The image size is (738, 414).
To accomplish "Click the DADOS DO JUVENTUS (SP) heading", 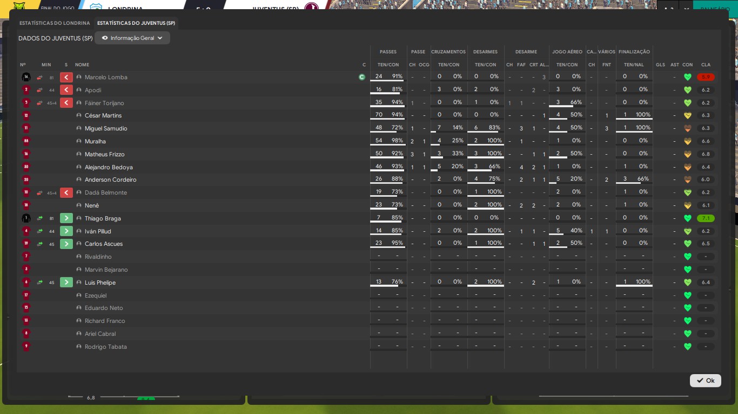I will click(x=56, y=38).
